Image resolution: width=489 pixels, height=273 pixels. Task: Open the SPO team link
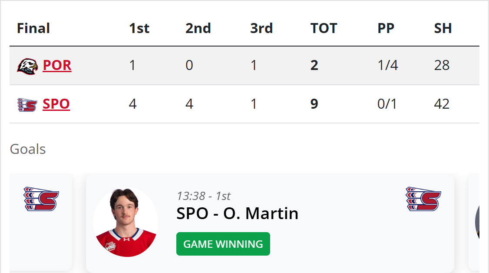(x=56, y=104)
